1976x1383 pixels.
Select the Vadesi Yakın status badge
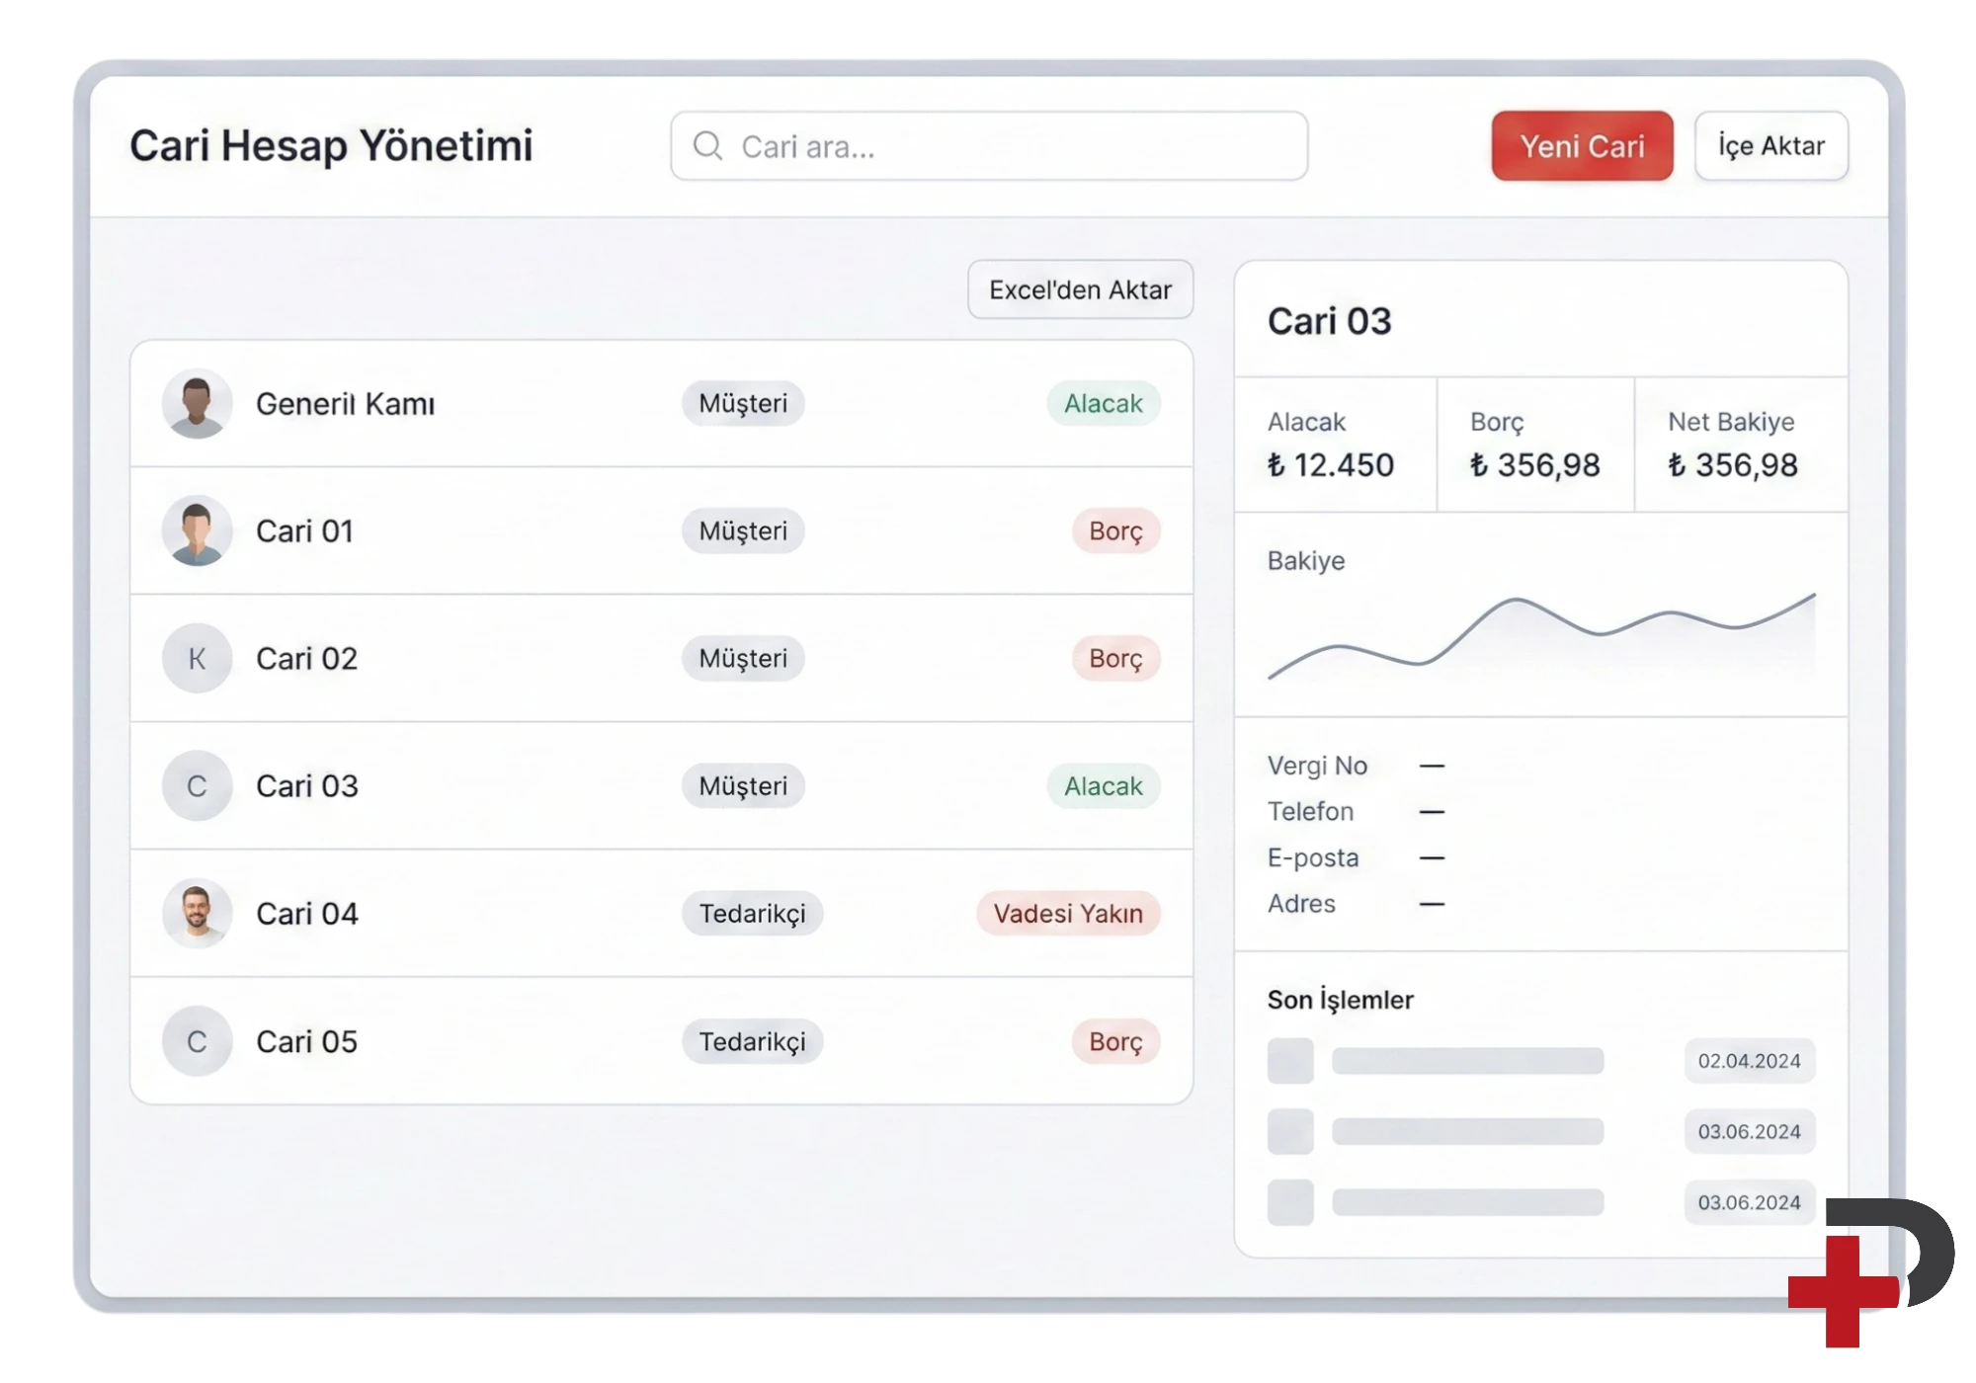(x=1067, y=914)
